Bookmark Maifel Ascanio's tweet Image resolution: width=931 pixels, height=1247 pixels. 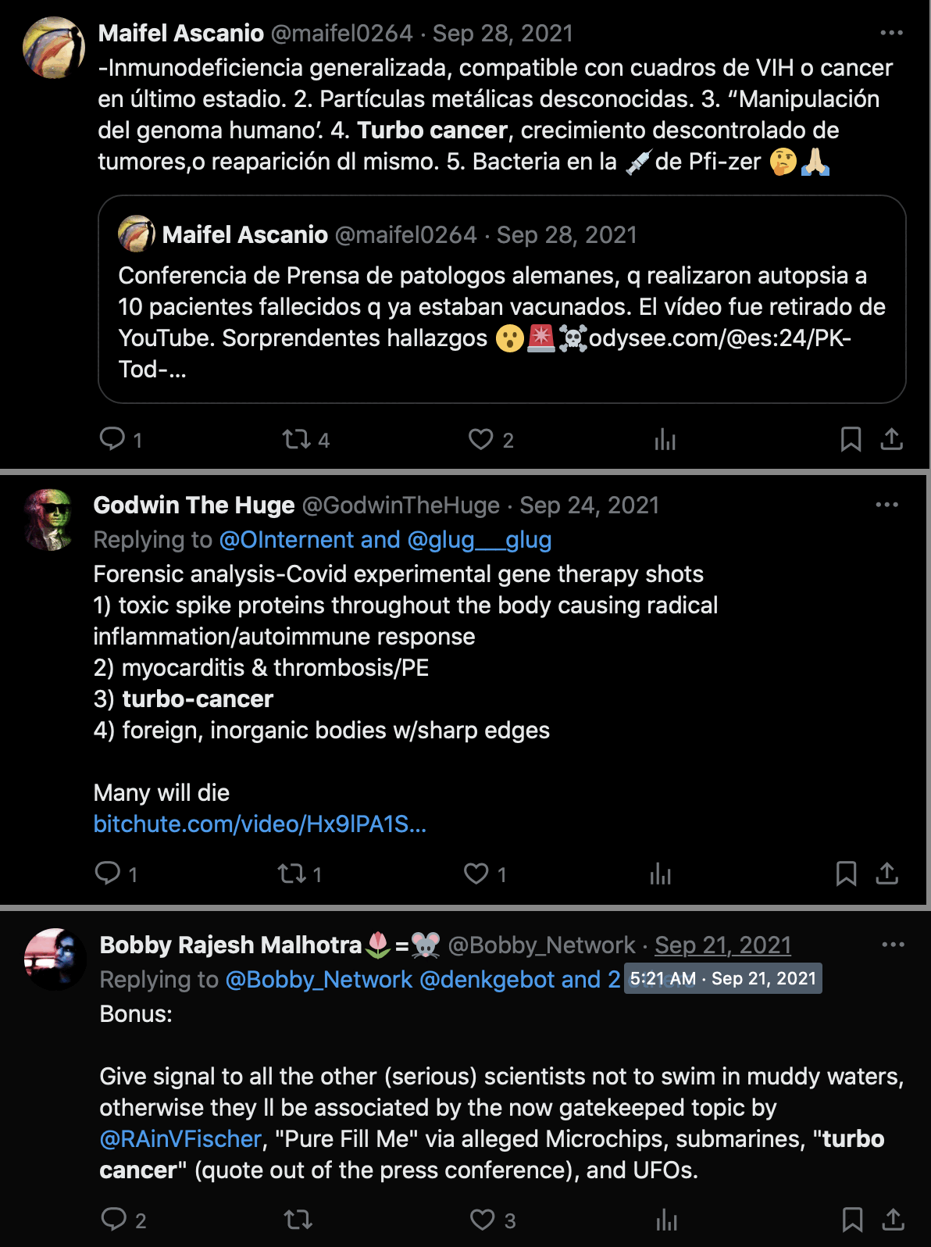(851, 439)
